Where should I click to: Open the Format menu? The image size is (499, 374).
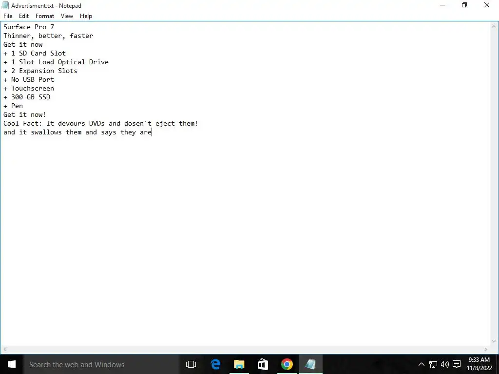coord(44,16)
